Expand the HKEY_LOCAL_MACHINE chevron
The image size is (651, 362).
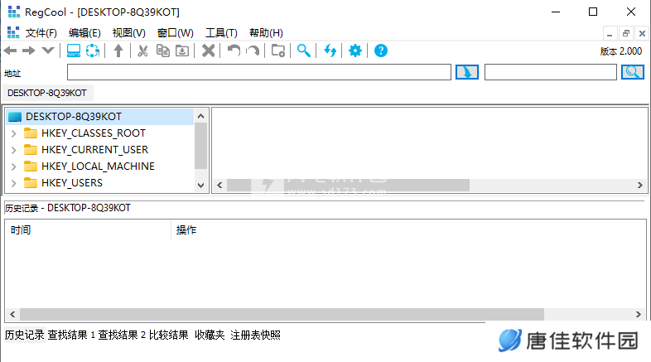14,167
